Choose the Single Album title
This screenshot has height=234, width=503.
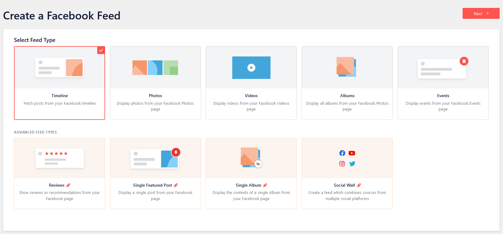(248, 185)
